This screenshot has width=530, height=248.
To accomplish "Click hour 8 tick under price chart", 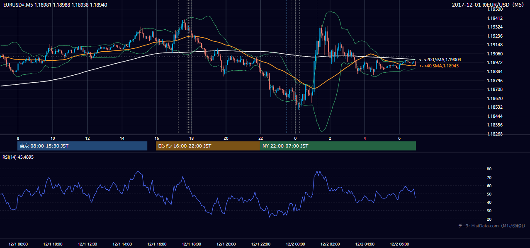I will click(x=18, y=138).
